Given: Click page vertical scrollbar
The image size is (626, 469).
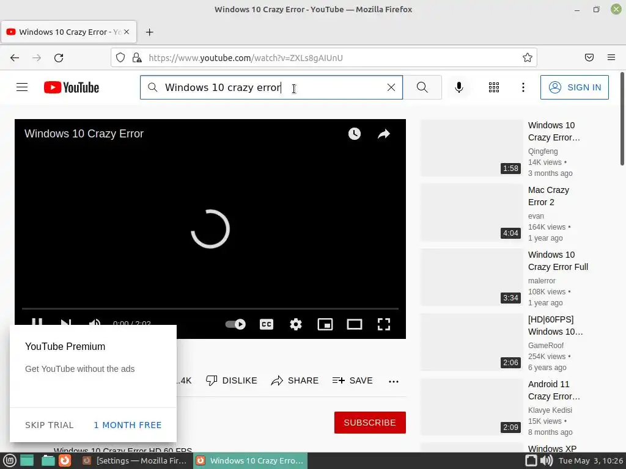Looking at the screenshot, I should click(x=622, y=119).
